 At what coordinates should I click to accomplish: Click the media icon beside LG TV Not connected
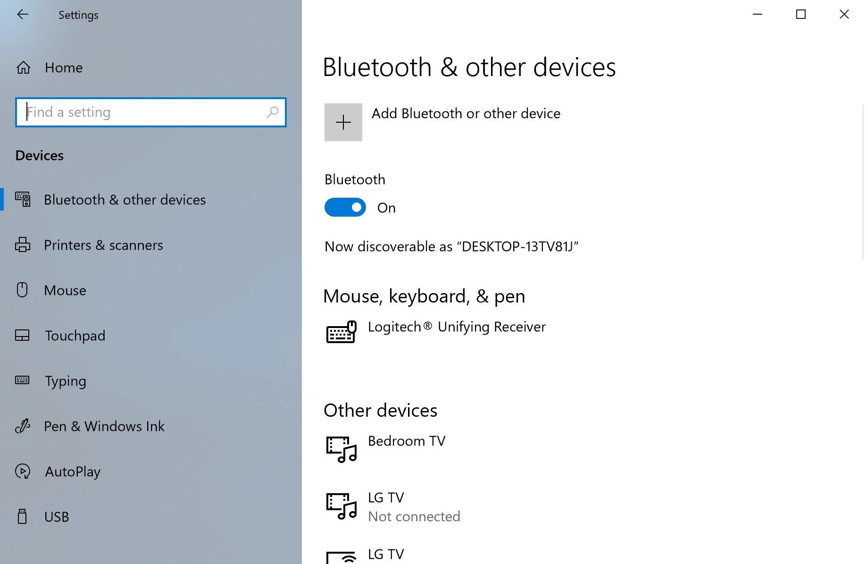341,506
